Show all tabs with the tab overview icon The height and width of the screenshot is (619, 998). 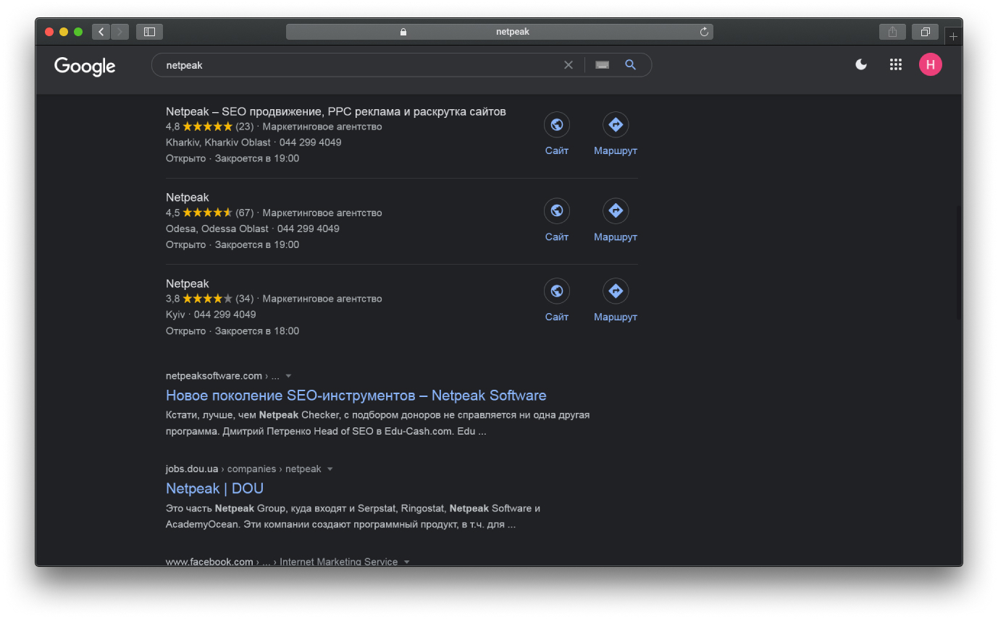925,31
